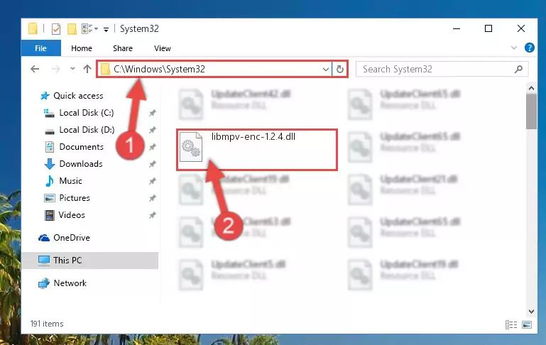Viewport: 546px width, 345px height.
Task: Open the address bar history dropdown
Action: (326, 69)
